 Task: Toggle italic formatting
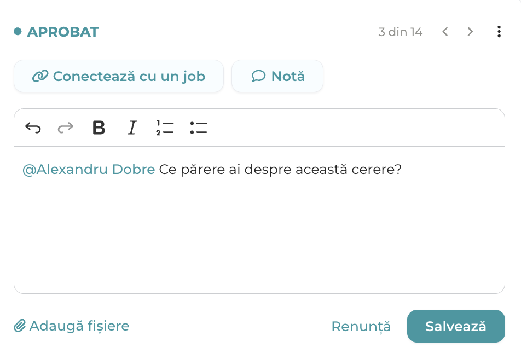pyautogui.click(x=132, y=128)
